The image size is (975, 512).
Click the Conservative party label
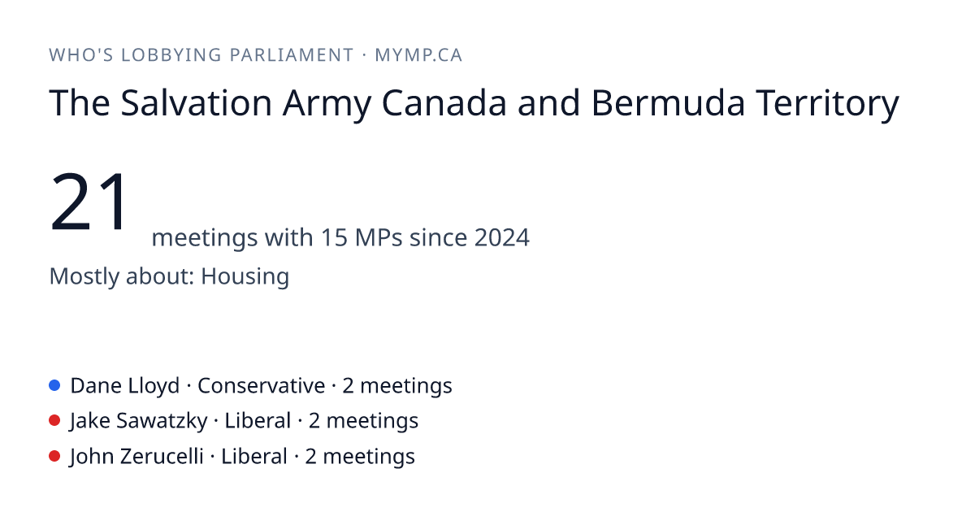(x=261, y=385)
